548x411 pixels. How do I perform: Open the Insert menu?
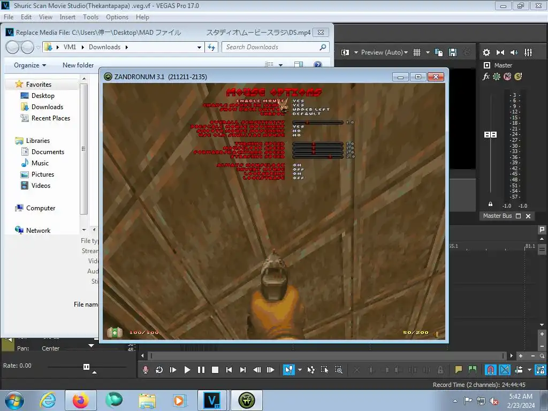[67, 17]
